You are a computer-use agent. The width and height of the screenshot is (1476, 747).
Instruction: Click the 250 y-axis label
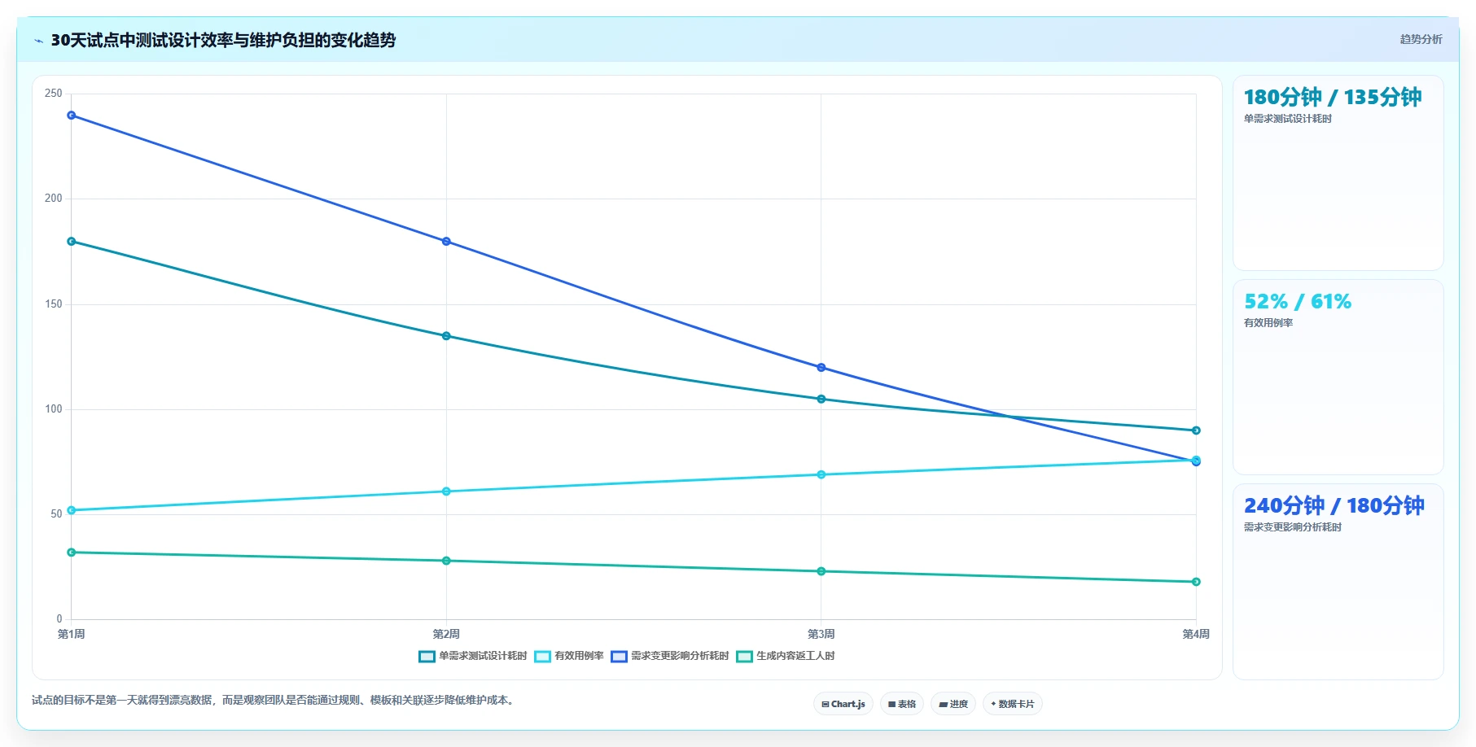point(54,94)
